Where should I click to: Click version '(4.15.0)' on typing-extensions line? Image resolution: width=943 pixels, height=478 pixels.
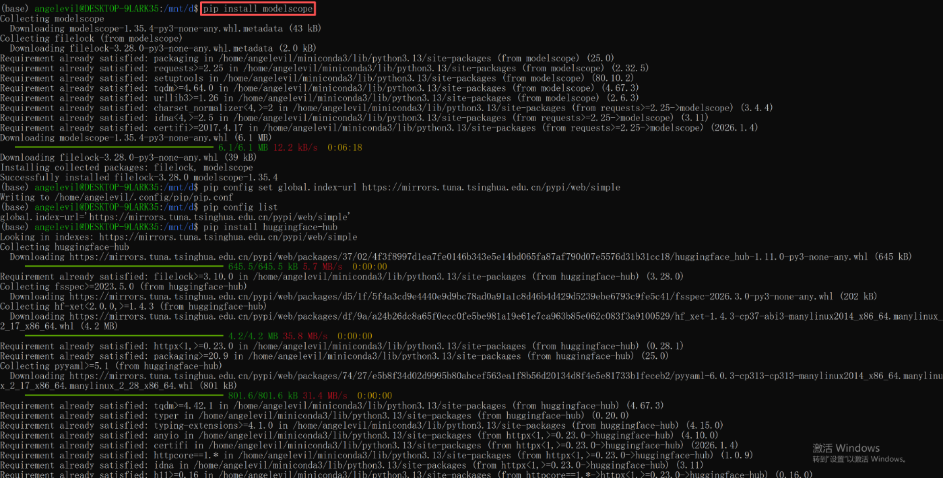pos(704,425)
